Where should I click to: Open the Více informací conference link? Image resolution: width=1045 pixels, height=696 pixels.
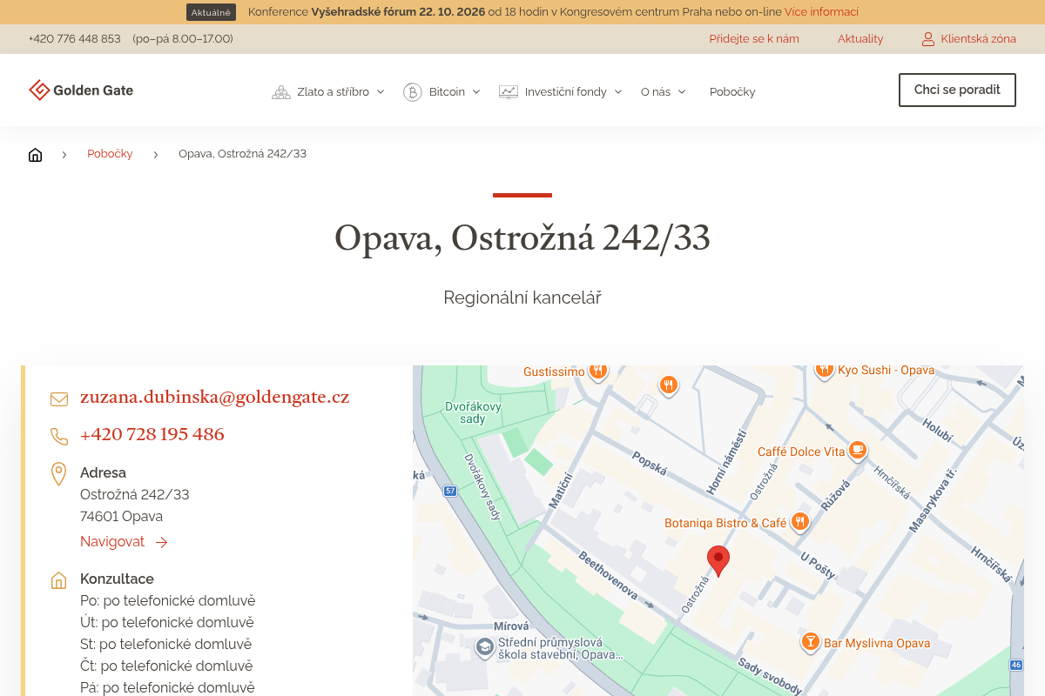point(821,12)
